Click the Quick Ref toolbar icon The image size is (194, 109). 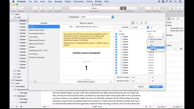click(58, 8)
